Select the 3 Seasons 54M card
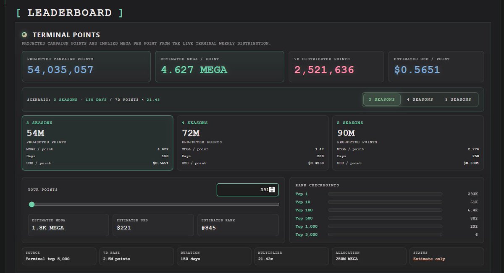 (97, 143)
